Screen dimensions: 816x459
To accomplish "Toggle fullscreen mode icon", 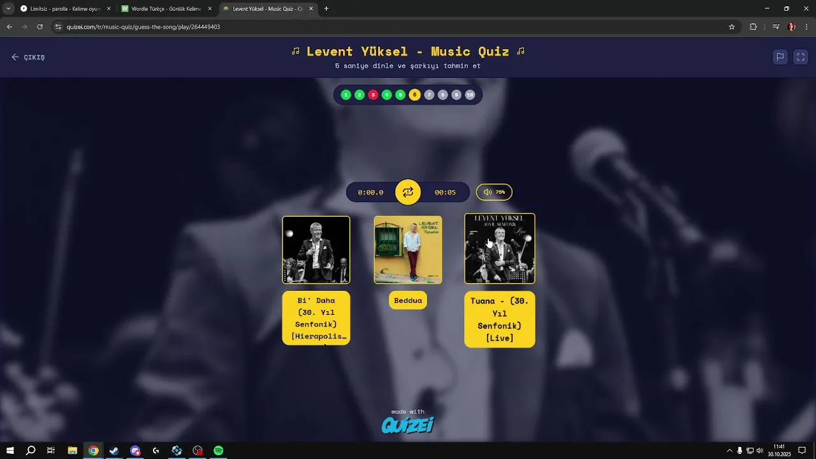I will point(801,57).
